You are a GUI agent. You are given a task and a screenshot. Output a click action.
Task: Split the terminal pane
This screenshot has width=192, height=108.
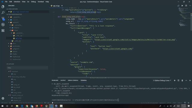(178, 80)
